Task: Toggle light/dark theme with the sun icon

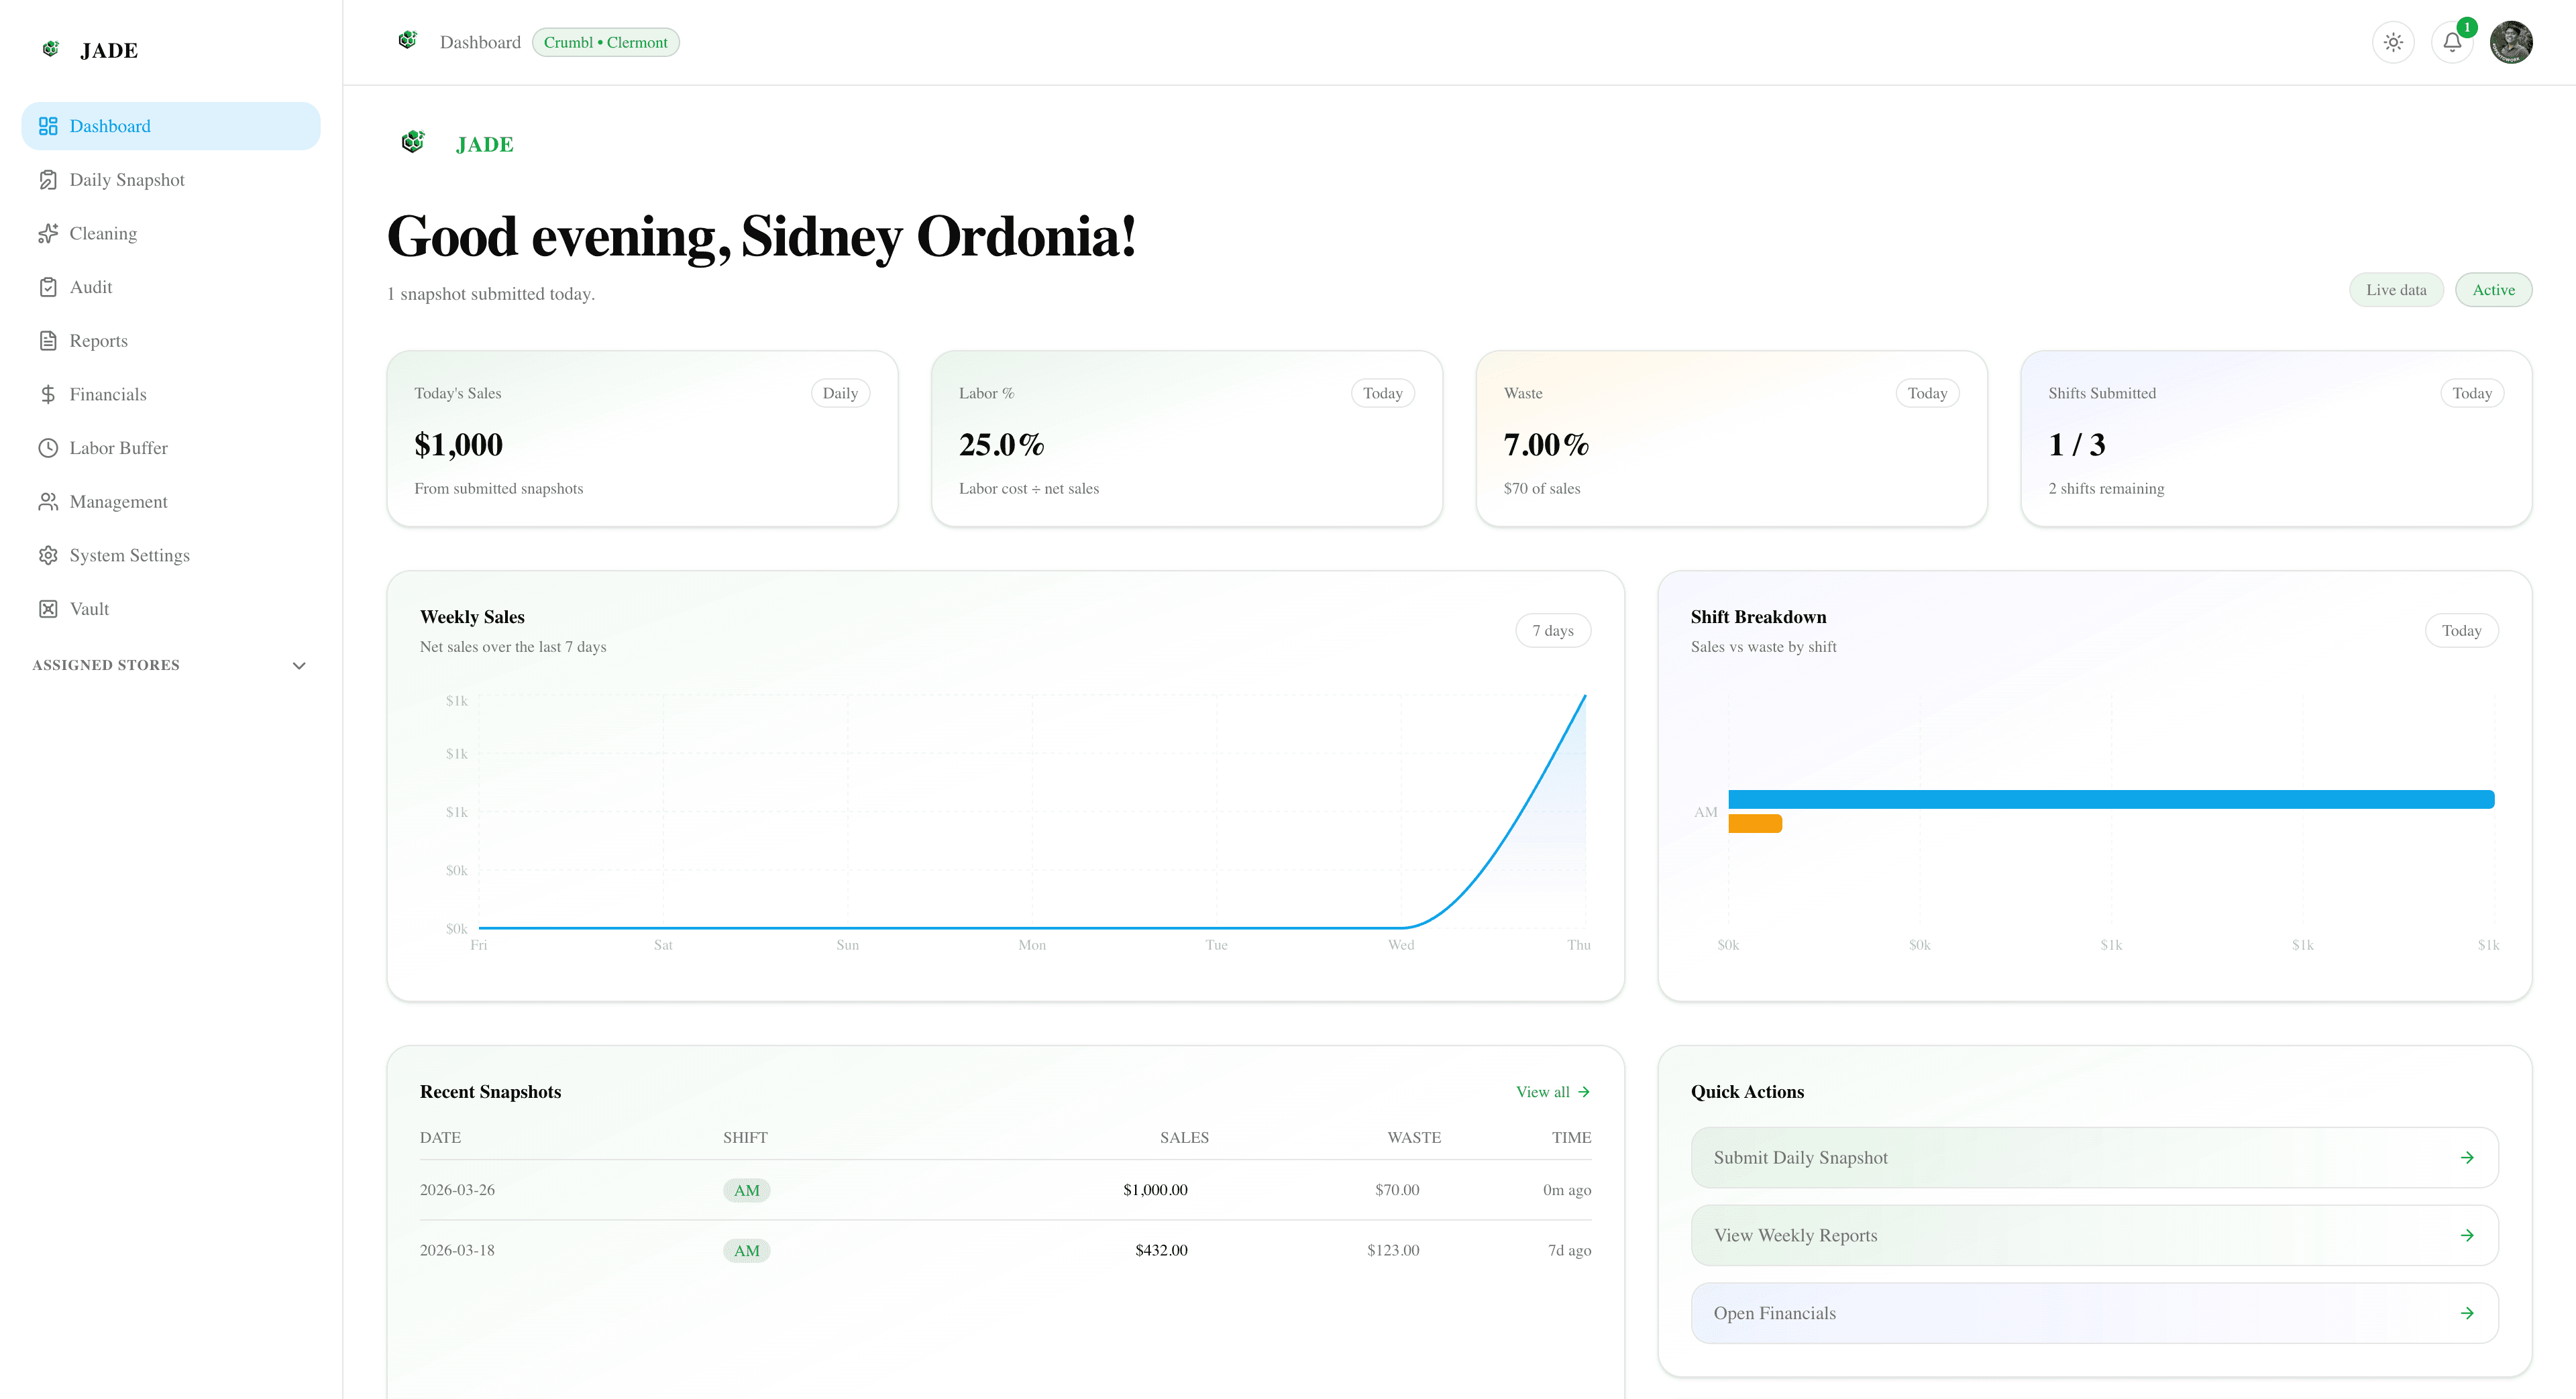Action: pos(2393,42)
